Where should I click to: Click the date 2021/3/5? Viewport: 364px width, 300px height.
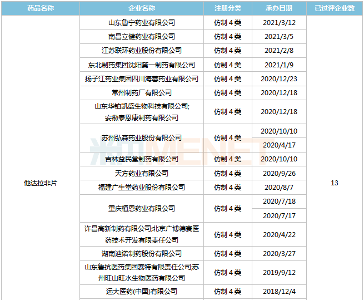(279, 37)
